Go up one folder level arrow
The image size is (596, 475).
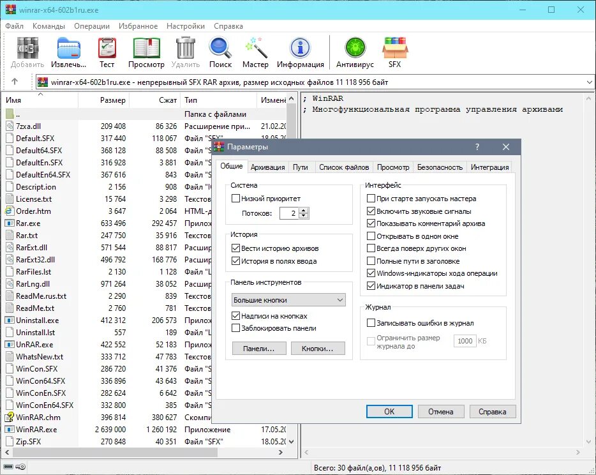pos(15,81)
